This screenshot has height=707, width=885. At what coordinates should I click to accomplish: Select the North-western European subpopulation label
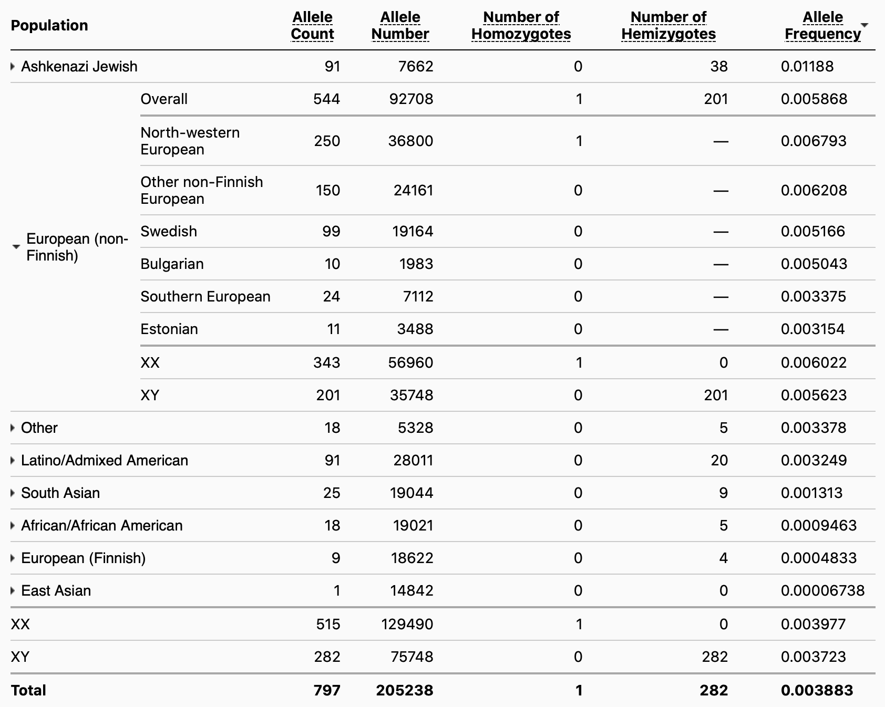(x=190, y=141)
